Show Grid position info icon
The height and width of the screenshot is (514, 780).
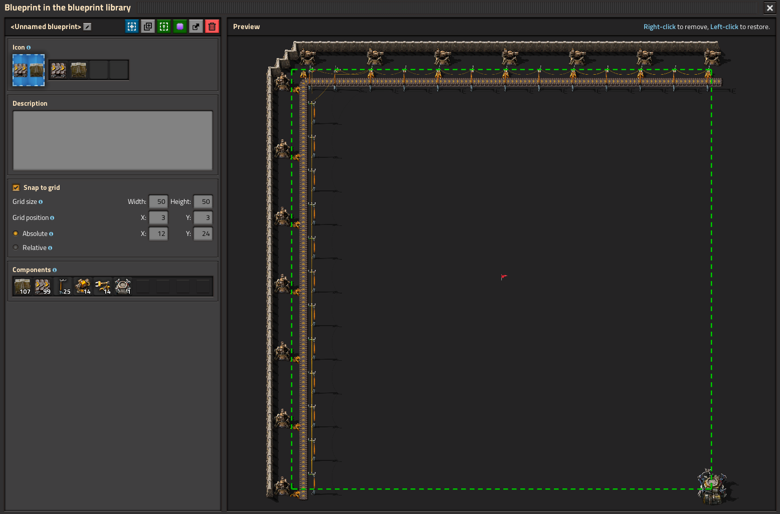point(52,218)
